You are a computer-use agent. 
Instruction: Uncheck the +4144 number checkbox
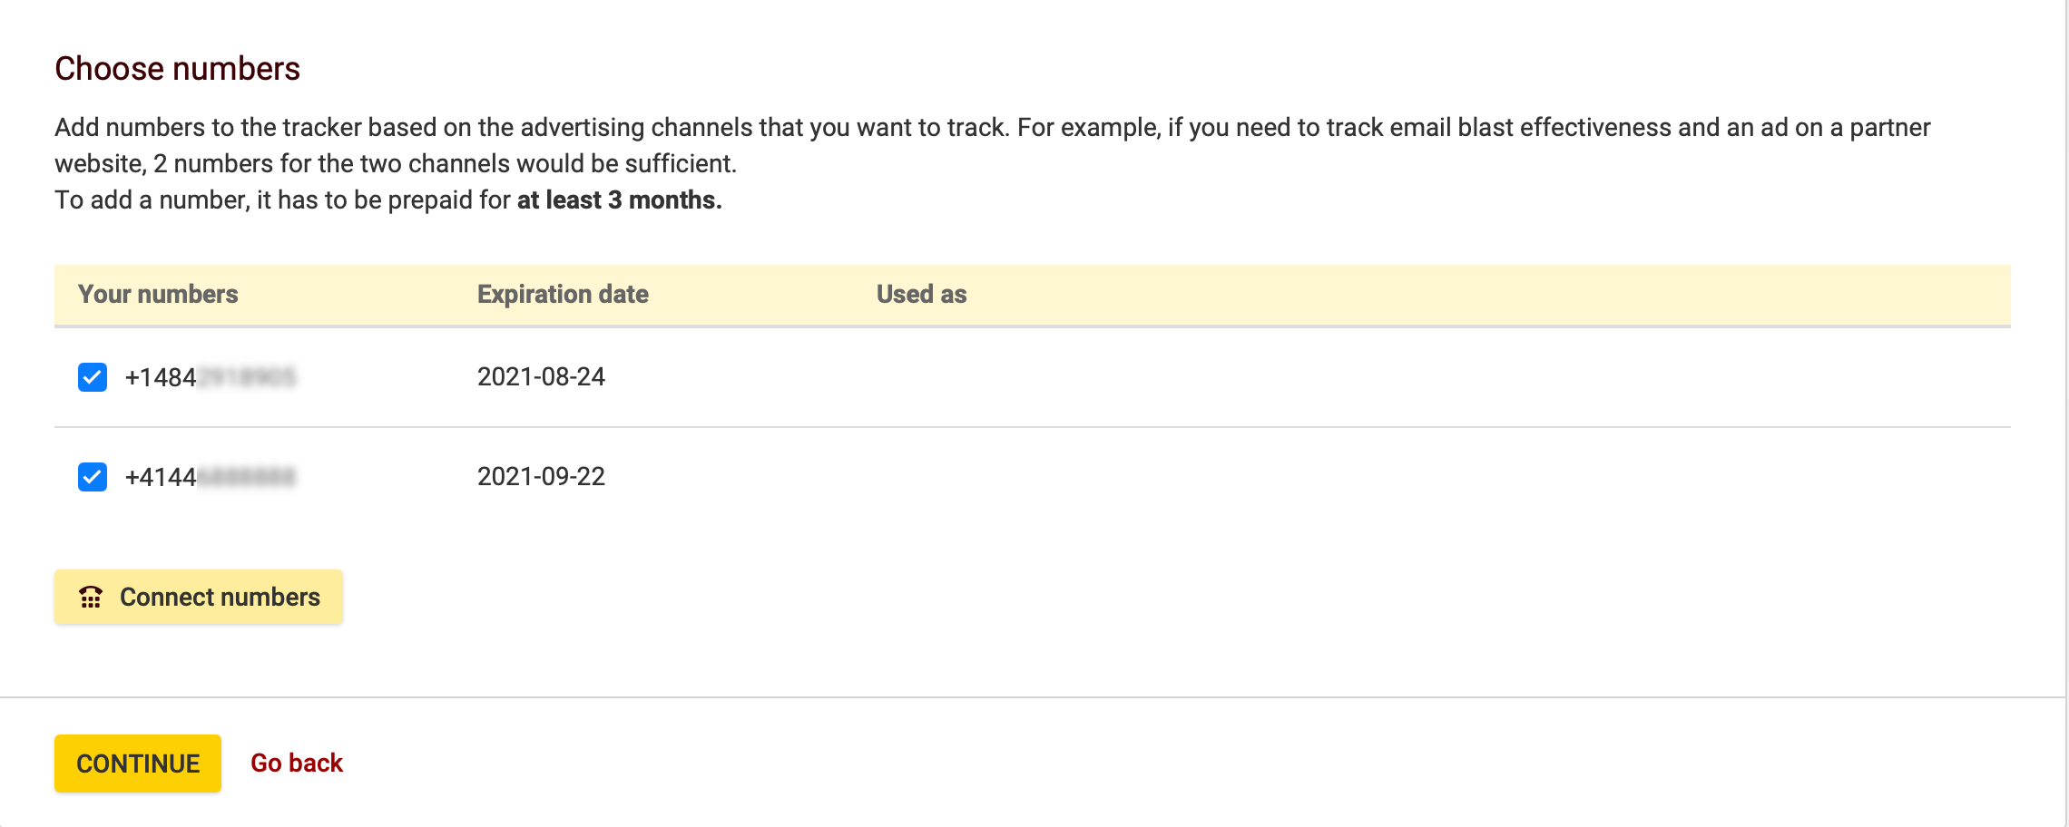point(93,477)
